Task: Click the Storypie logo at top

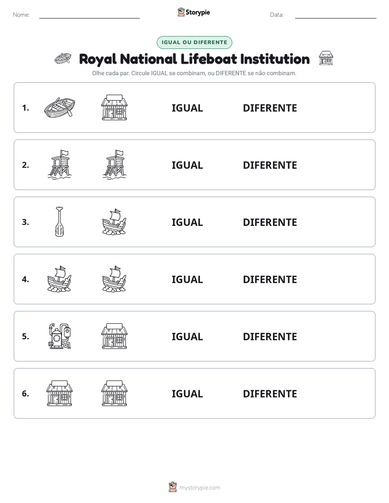Action: (194, 12)
